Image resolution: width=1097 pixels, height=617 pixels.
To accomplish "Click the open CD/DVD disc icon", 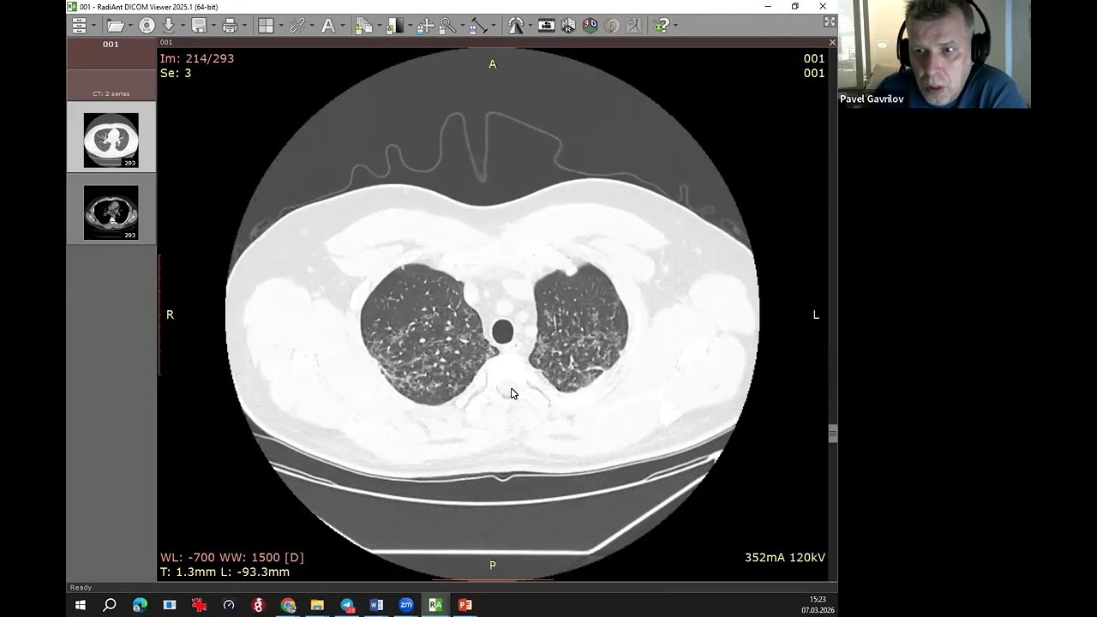I will coord(147,26).
